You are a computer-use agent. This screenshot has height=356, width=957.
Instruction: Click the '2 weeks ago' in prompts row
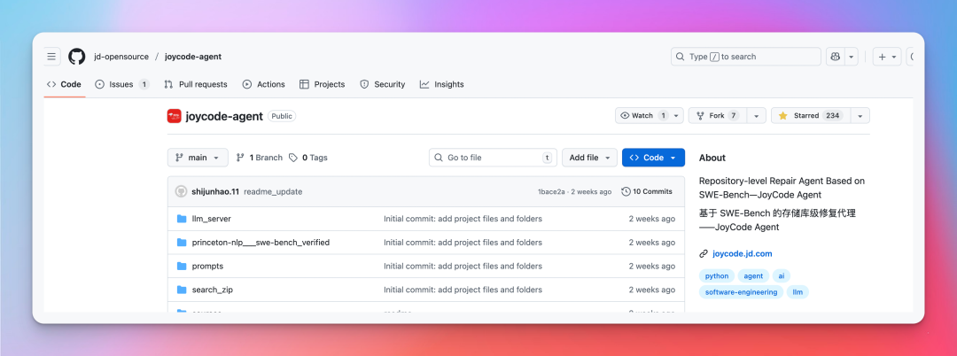pyautogui.click(x=652, y=266)
